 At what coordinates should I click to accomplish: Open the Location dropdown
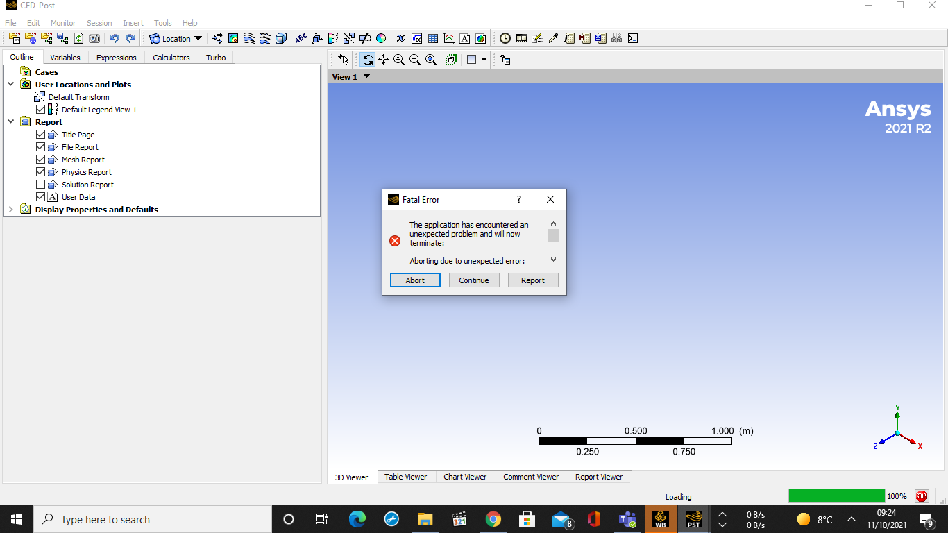pos(176,39)
